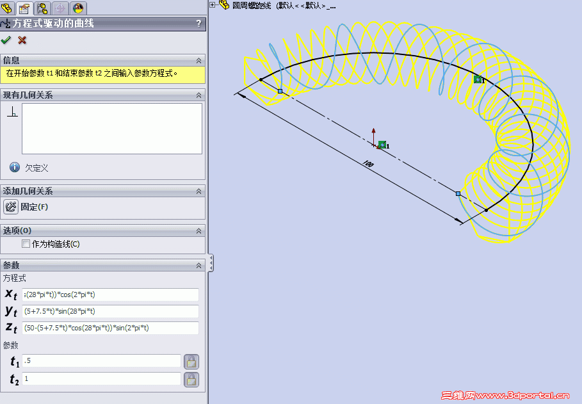582x404 pixels.
Task: Click the equation curve icon in the panel title
Action: coord(6,23)
